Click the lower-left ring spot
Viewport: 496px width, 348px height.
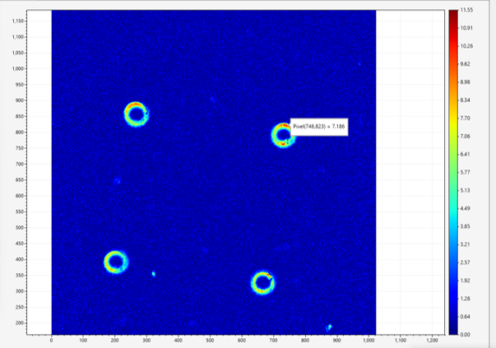point(116,262)
